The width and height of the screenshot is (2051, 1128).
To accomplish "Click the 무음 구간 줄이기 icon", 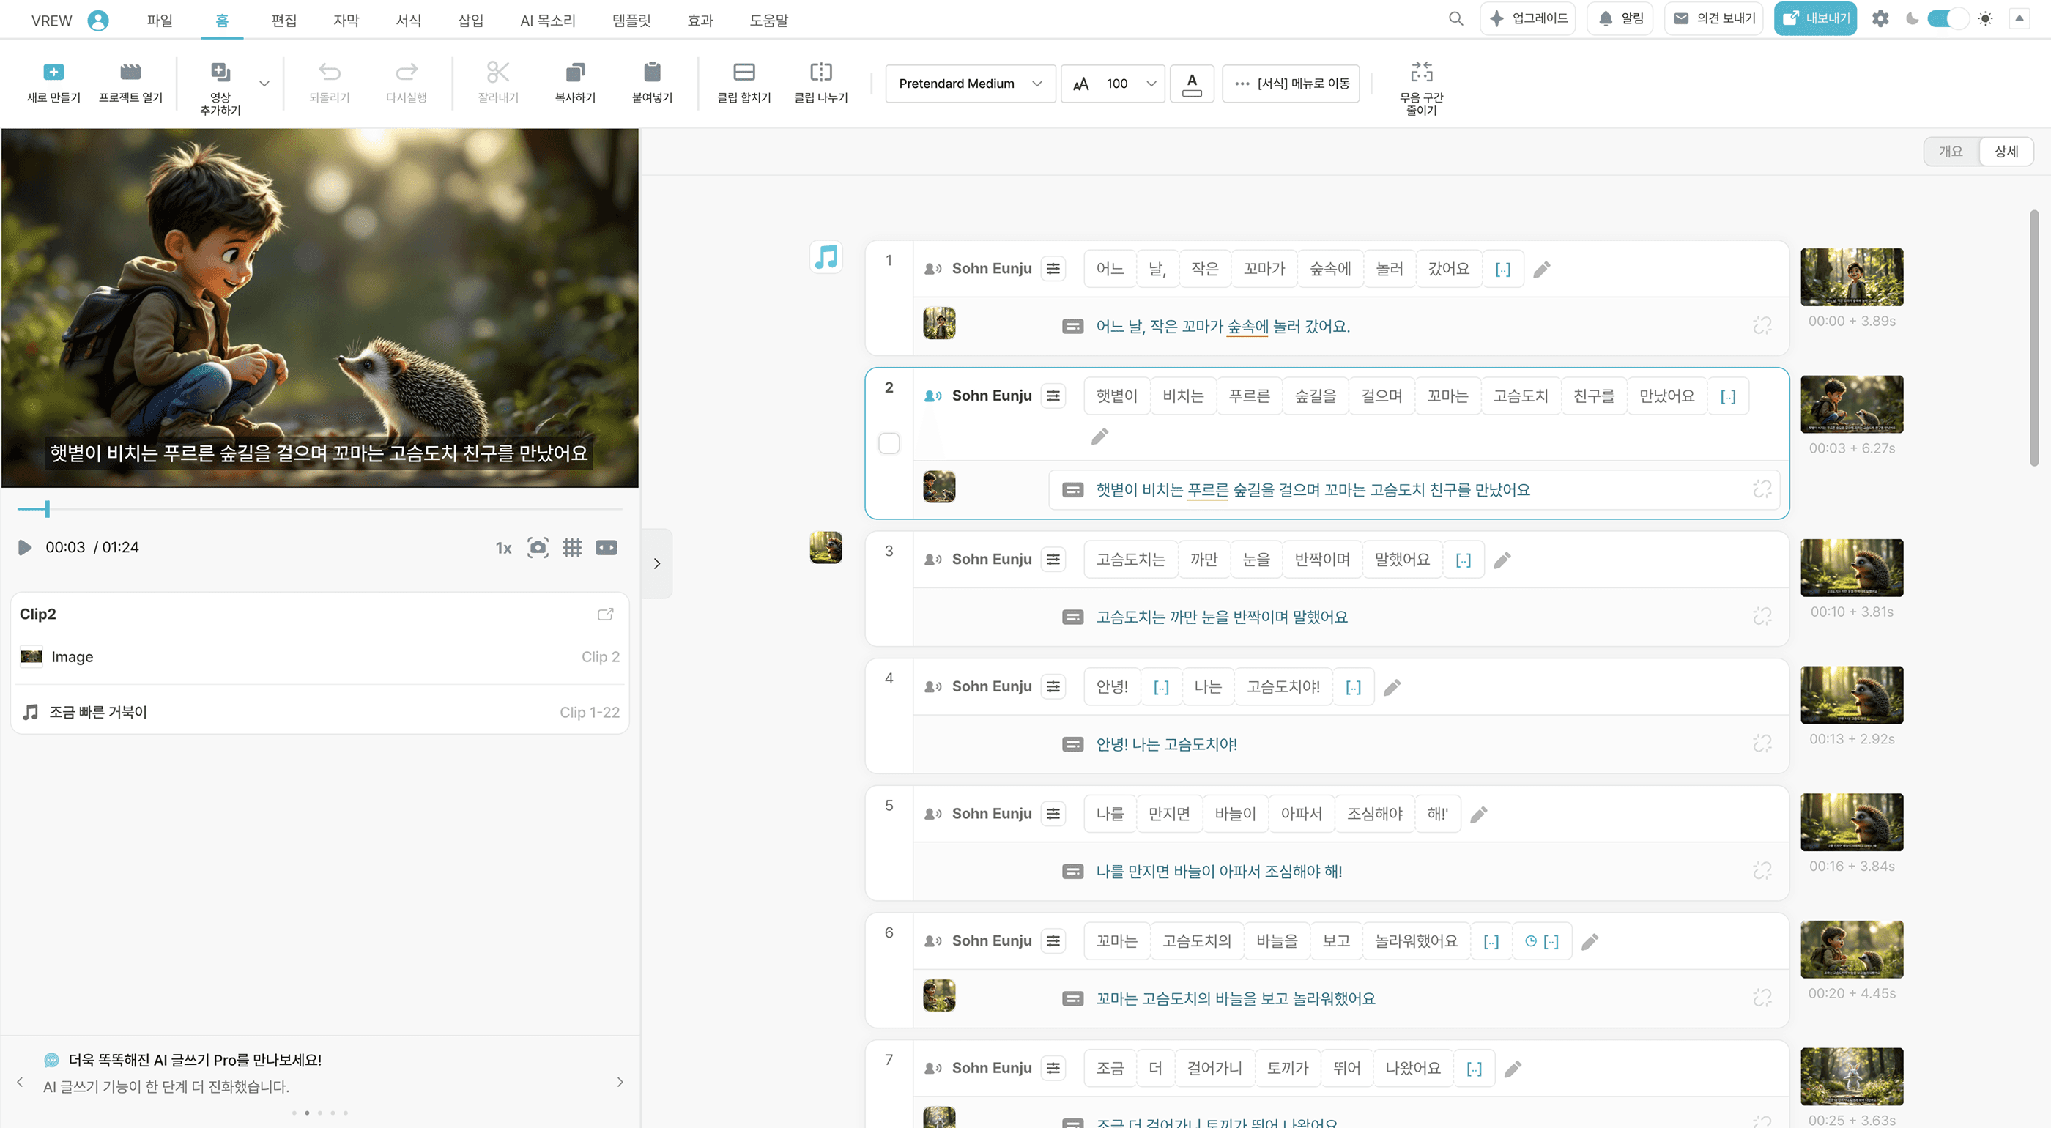I will tap(1420, 73).
